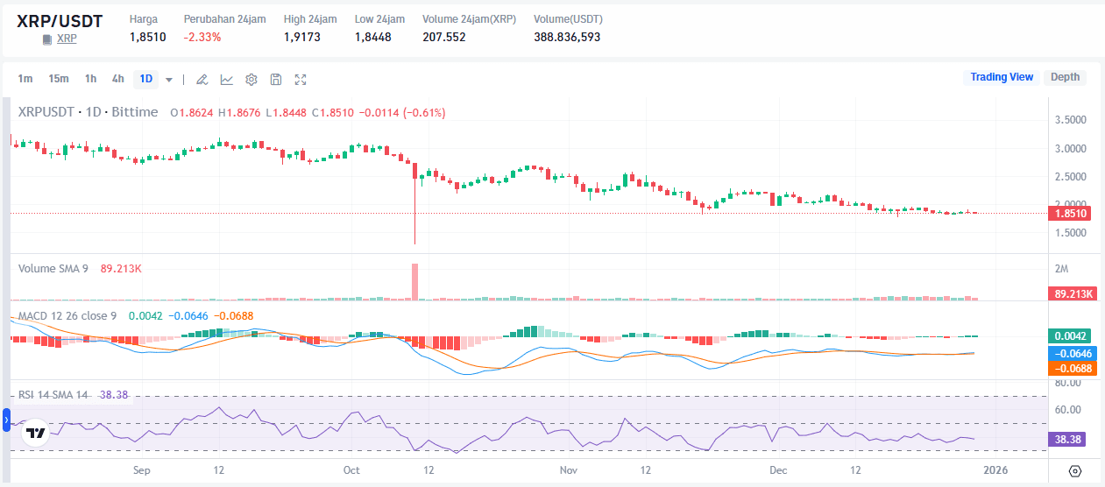1105x487 pixels.
Task: Click the TradingView logo on chart
Action: tap(35, 433)
